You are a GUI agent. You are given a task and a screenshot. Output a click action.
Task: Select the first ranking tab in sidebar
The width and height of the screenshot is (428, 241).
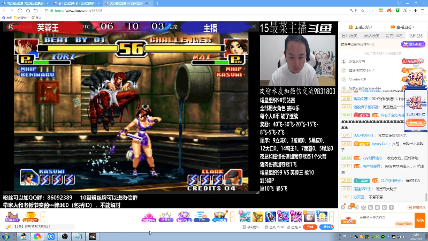coord(349,36)
